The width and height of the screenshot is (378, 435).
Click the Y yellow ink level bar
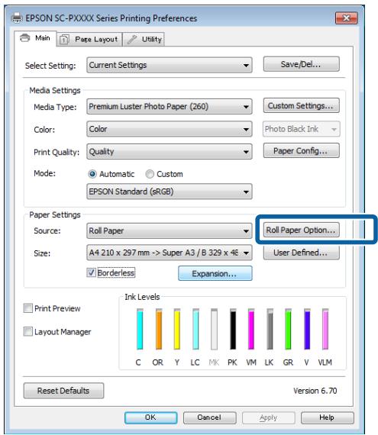pyautogui.click(x=177, y=329)
